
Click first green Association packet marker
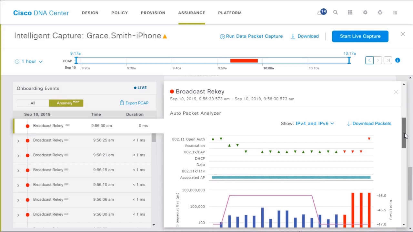point(229,145)
